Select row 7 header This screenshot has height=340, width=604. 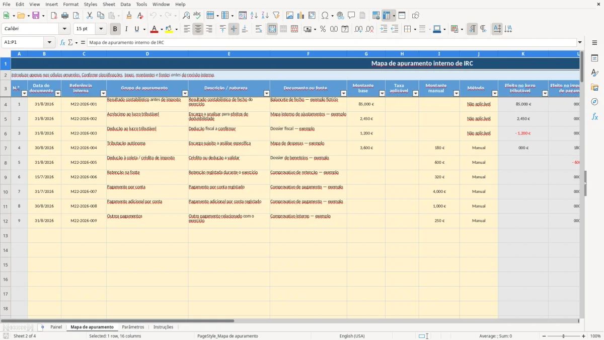tap(6, 148)
